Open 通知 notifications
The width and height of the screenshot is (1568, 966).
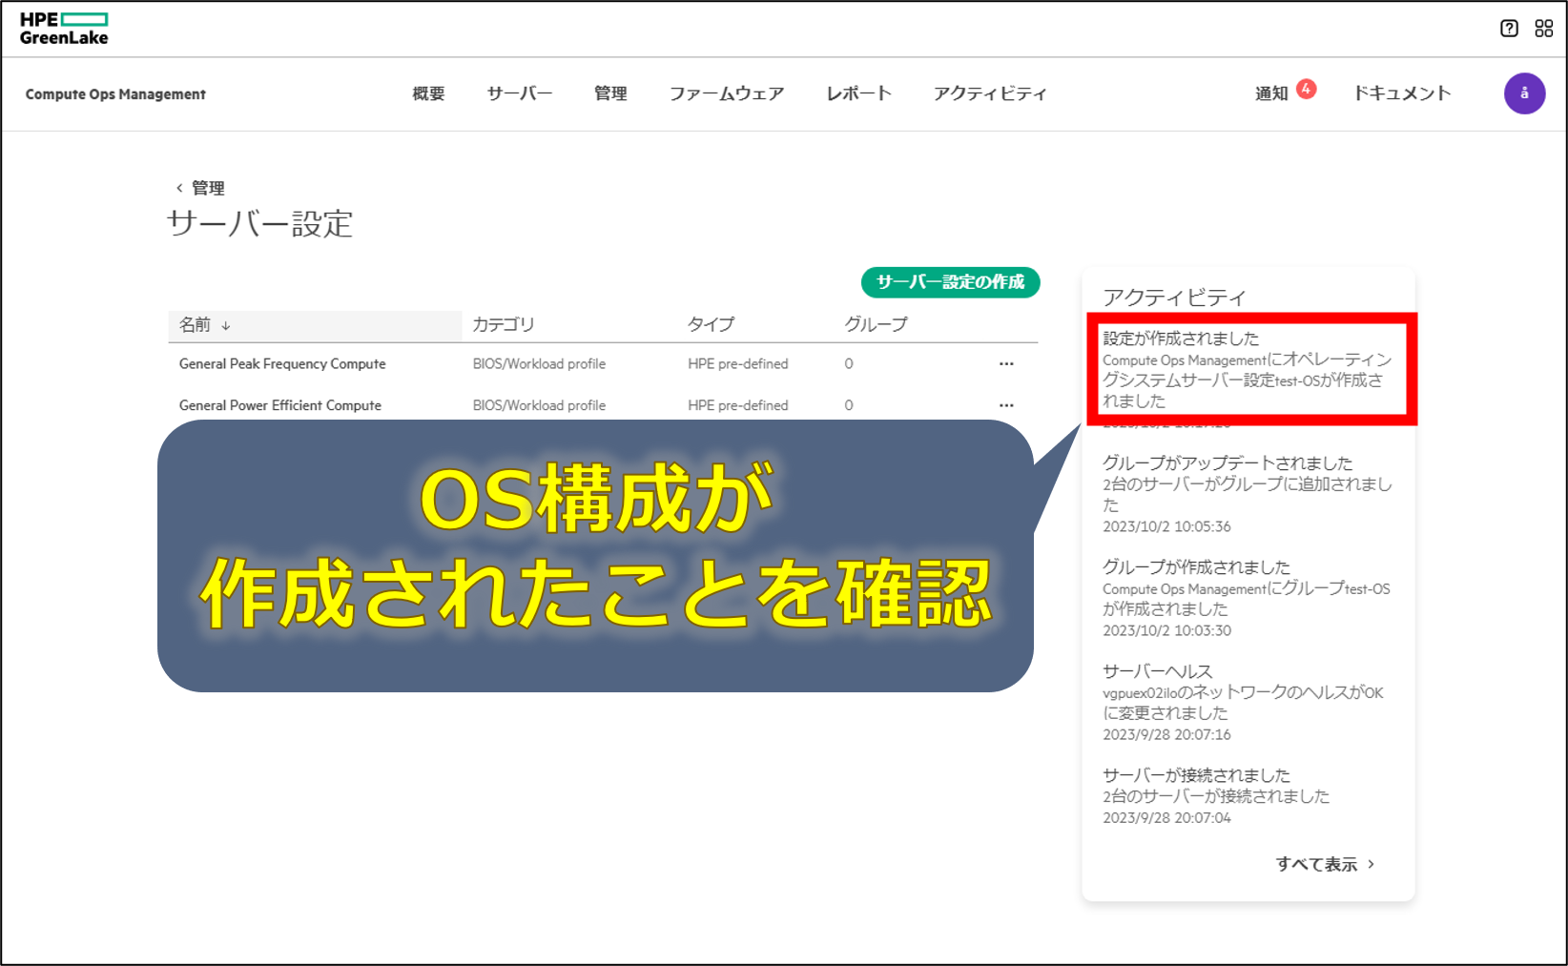pos(1271,93)
